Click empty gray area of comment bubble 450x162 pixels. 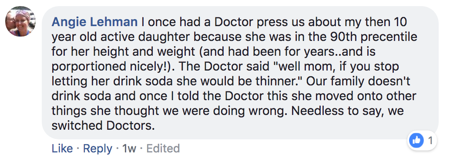287,126
